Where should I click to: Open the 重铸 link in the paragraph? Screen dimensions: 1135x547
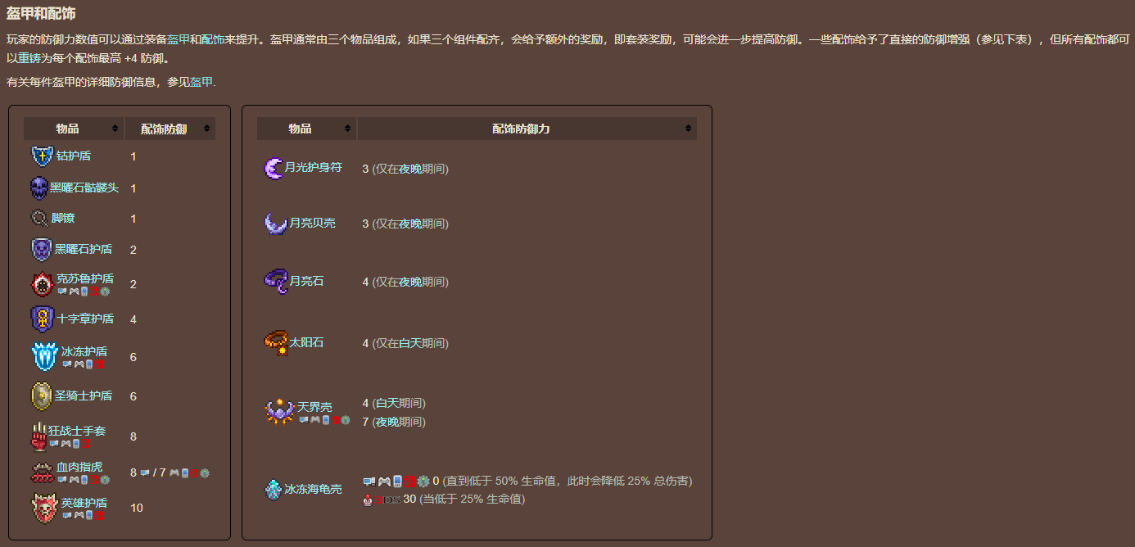(29, 58)
